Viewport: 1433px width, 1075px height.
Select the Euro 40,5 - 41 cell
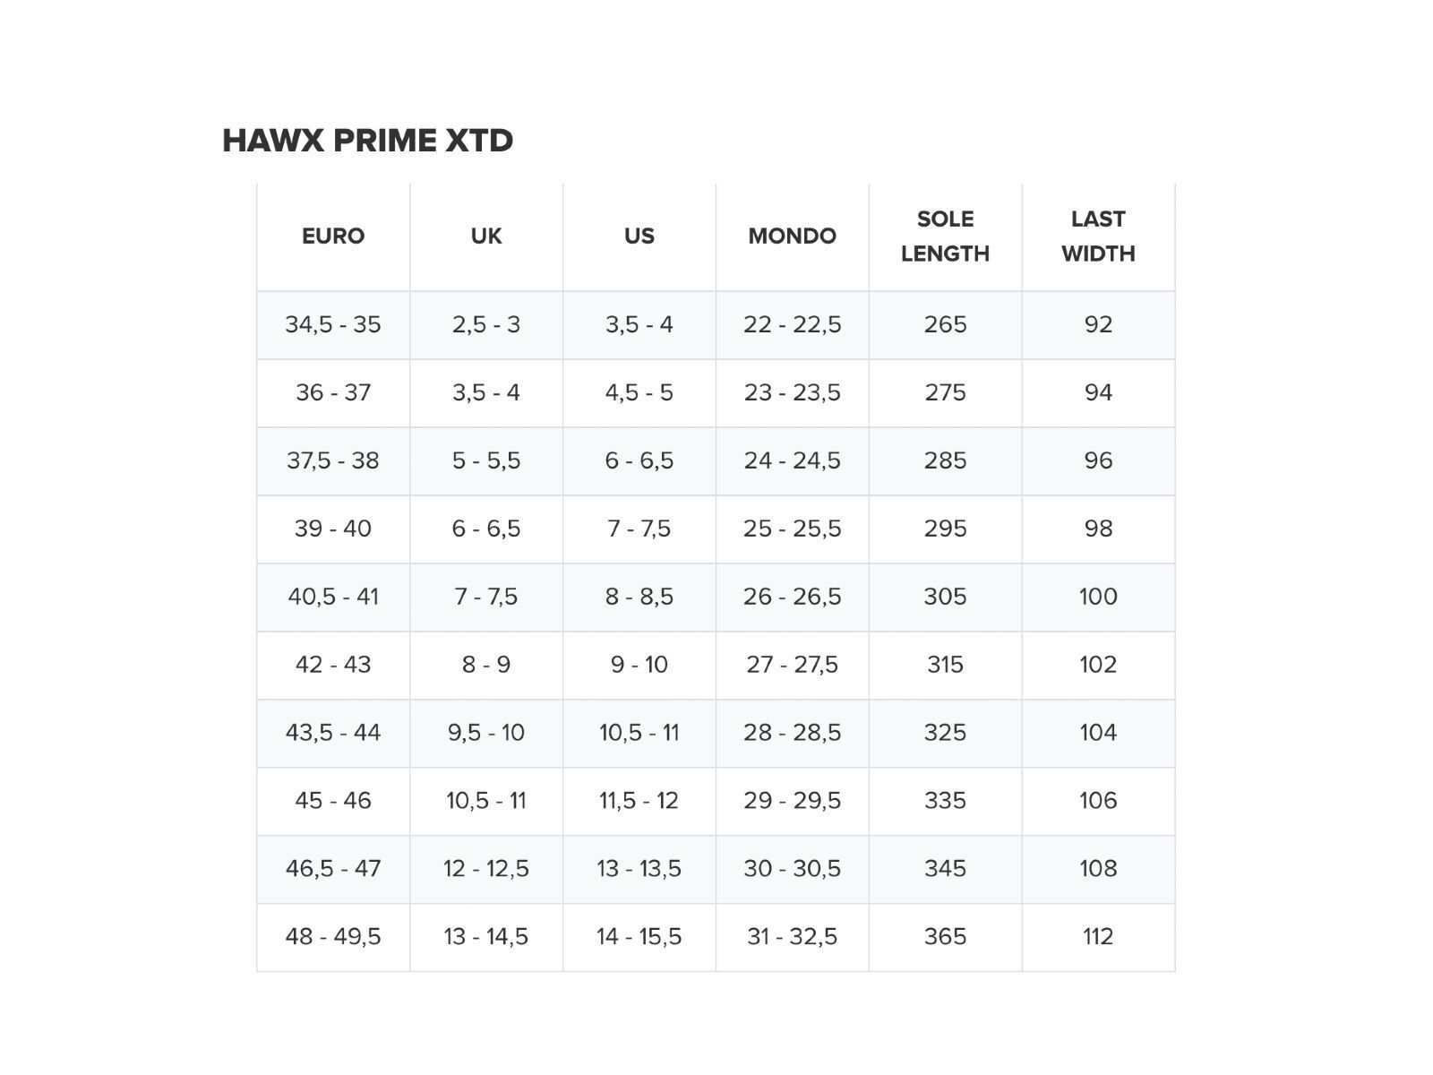pos(333,597)
